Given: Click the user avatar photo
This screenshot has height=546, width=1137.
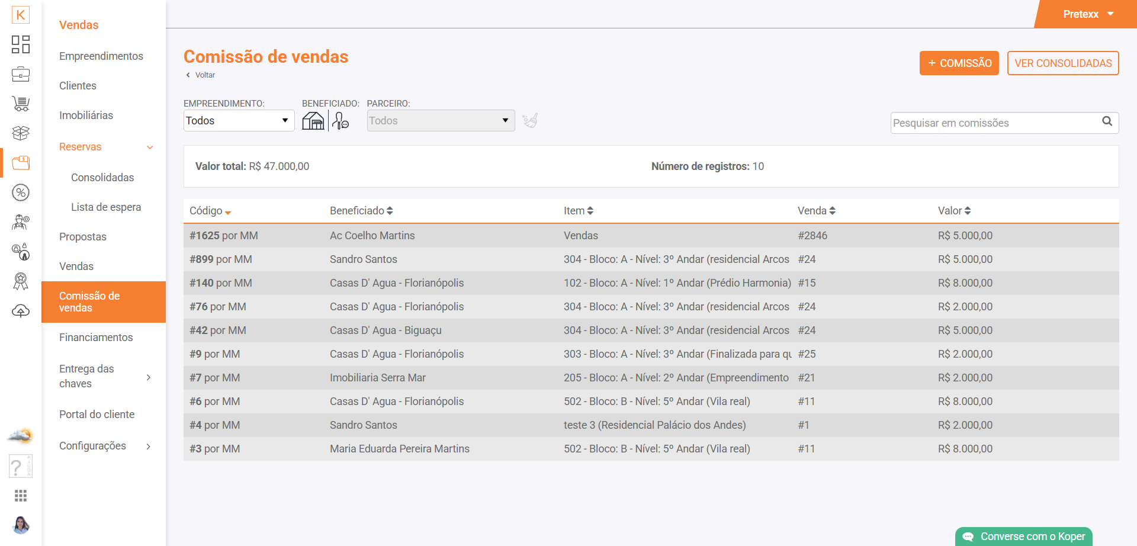Looking at the screenshot, I should 21,525.
